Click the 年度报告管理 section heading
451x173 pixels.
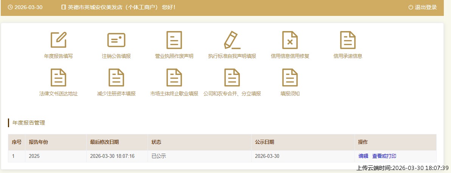pyautogui.click(x=29, y=123)
